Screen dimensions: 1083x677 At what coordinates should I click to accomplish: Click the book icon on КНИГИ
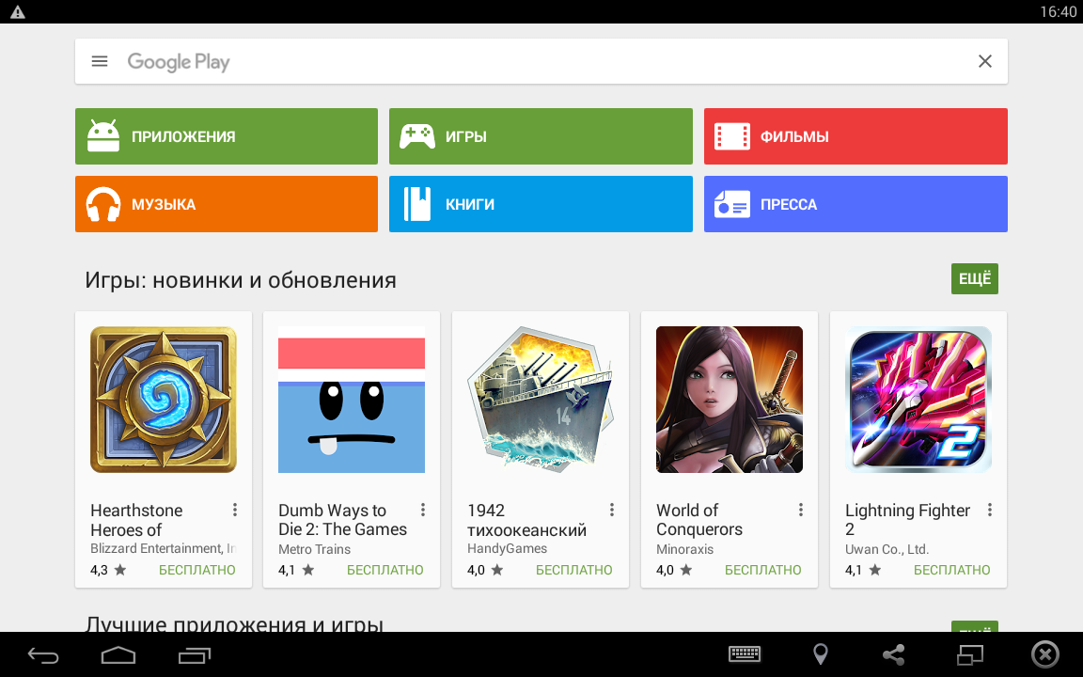(x=417, y=204)
